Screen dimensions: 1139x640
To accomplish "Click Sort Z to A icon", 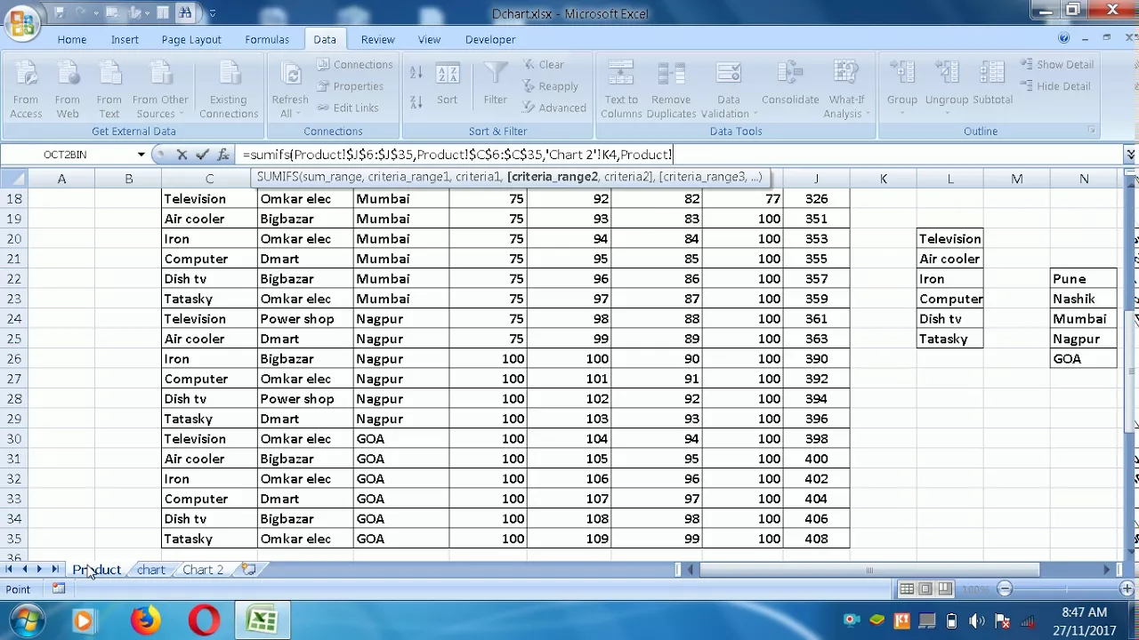I will (x=416, y=101).
